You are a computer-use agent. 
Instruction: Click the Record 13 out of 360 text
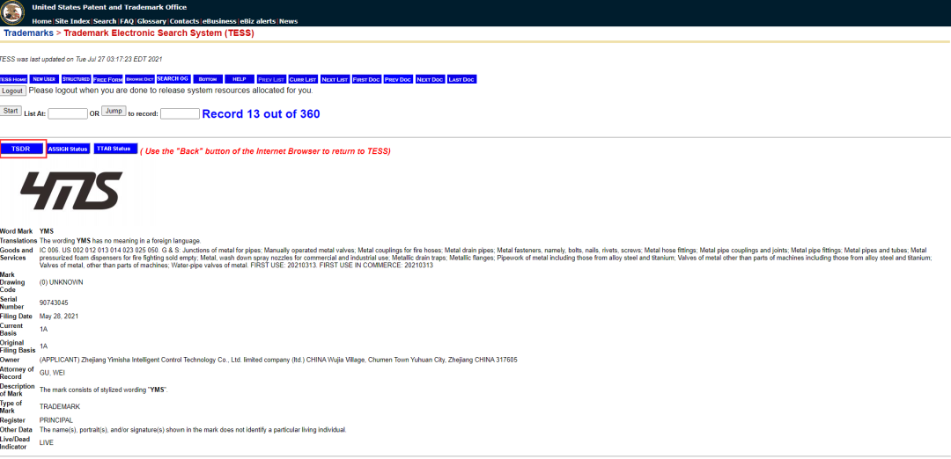pyautogui.click(x=261, y=113)
